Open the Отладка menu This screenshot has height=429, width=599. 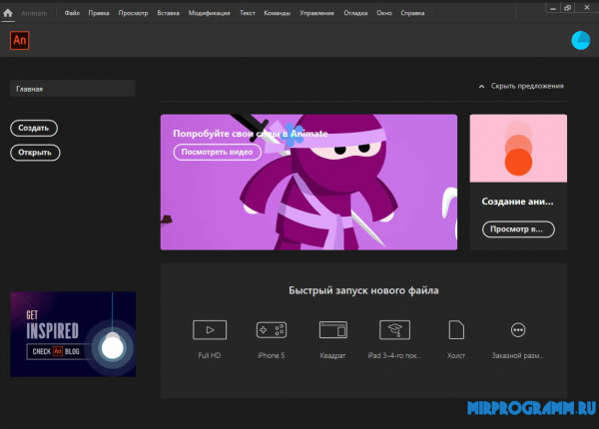click(355, 13)
